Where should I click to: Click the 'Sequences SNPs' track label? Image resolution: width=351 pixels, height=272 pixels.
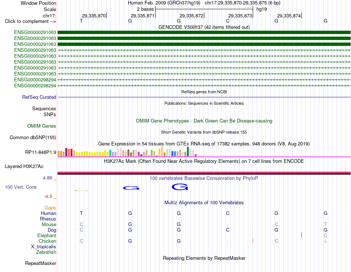point(44,111)
